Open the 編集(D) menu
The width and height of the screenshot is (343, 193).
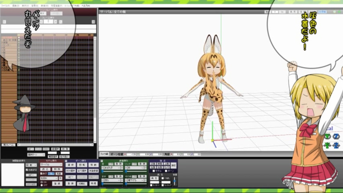coord(15,5)
